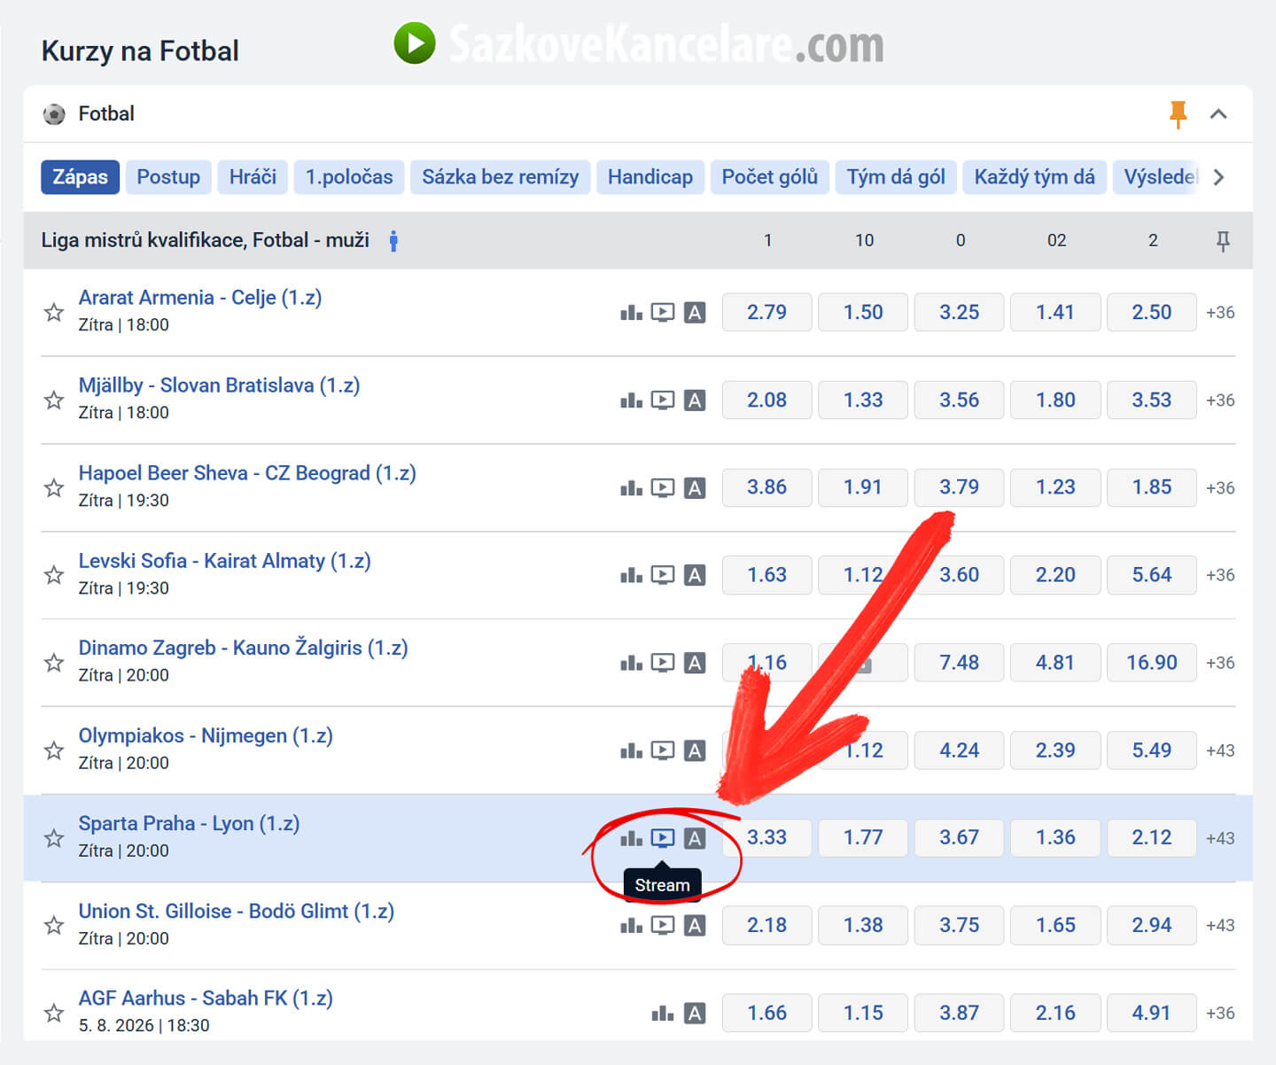Image resolution: width=1276 pixels, height=1065 pixels.
Task: Open statistics icon for Mjällby - Slovan Bratislava
Action: pos(631,400)
